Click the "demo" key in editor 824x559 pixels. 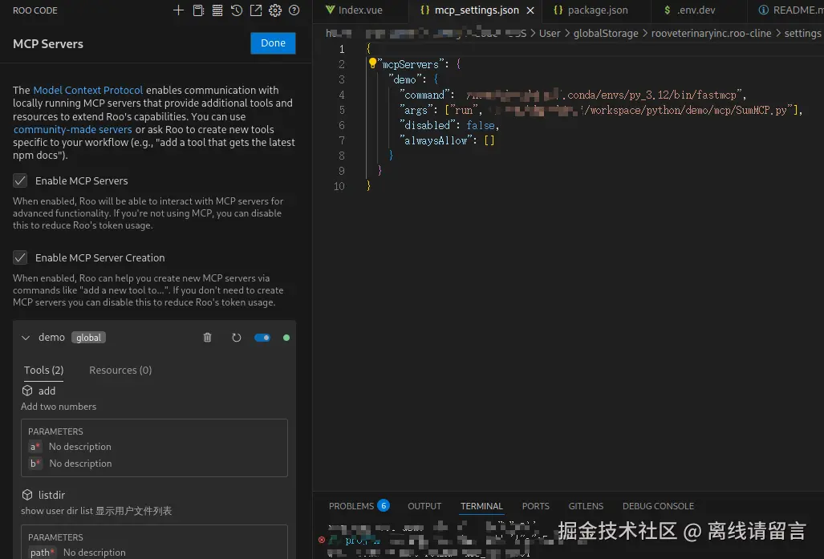coord(408,79)
